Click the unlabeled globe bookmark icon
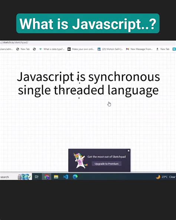176x220 pixels. pos(35,49)
